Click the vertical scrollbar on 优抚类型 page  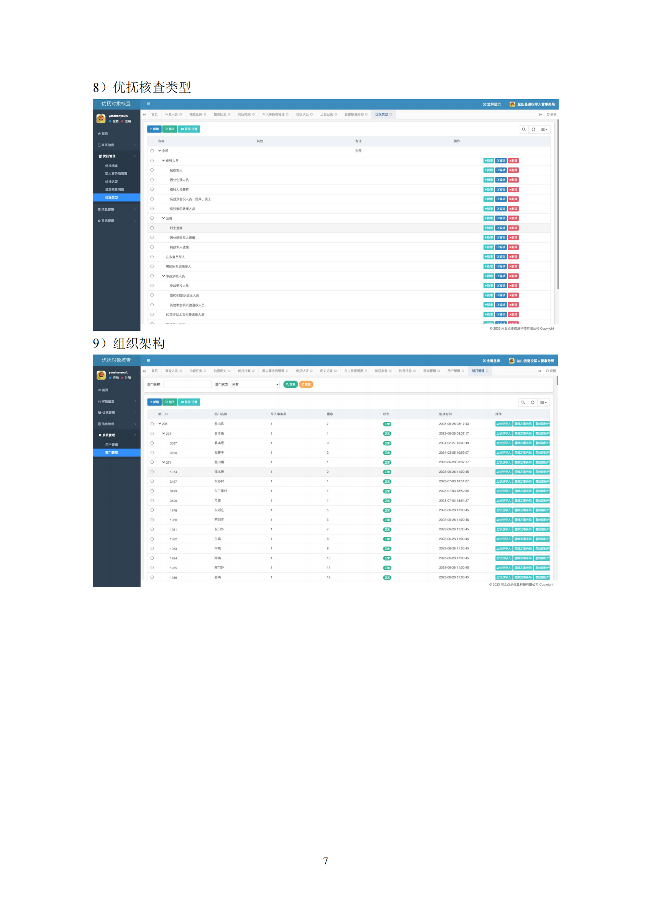tap(557, 204)
